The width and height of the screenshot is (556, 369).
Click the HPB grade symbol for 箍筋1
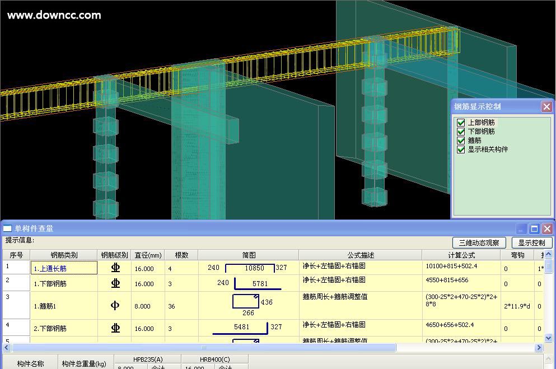click(x=115, y=306)
